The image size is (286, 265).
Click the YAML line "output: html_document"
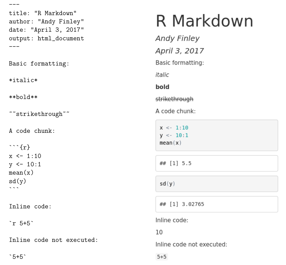(x=46, y=38)
